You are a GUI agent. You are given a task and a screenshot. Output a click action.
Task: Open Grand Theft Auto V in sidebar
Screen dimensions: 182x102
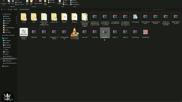10,28
